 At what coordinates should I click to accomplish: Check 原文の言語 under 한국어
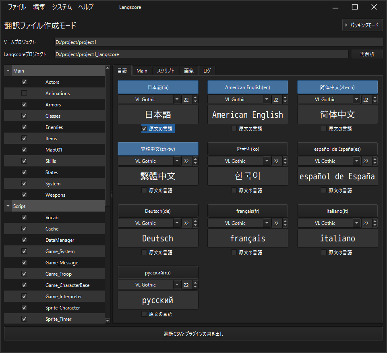point(234,191)
